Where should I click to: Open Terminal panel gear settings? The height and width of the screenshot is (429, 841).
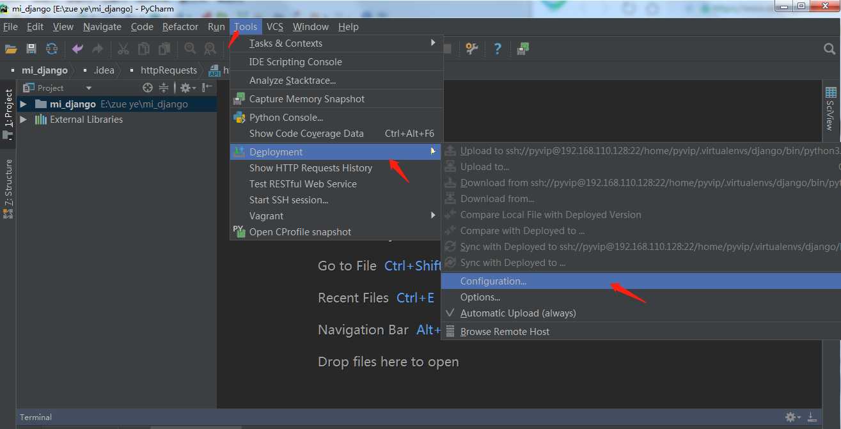(793, 417)
